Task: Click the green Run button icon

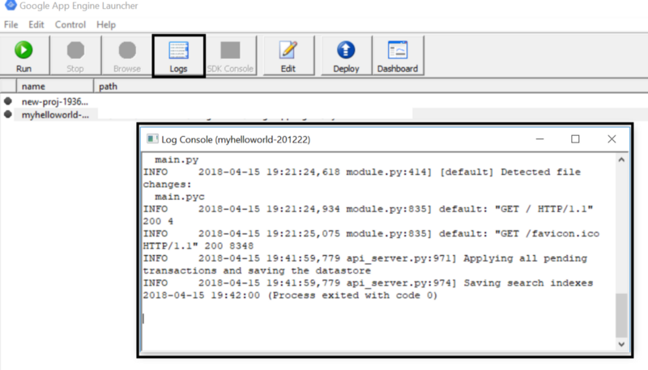Action: [x=23, y=50]
